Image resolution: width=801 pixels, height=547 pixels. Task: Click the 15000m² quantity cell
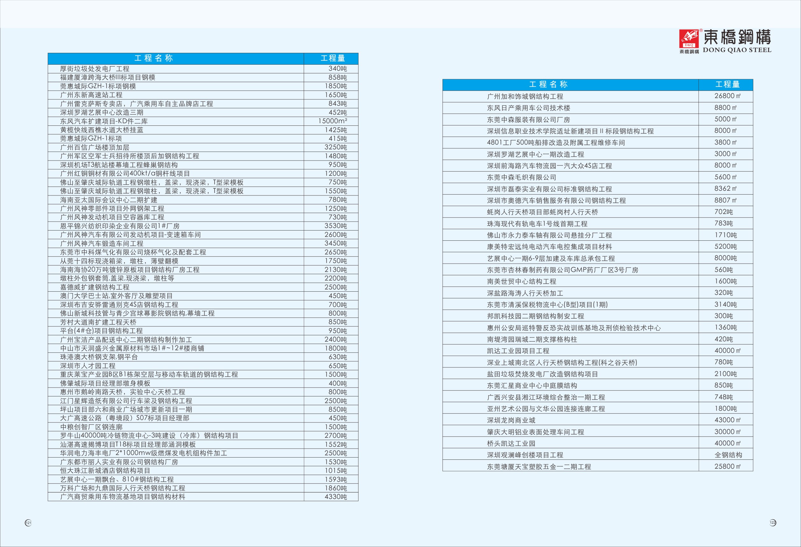point(332,121)
